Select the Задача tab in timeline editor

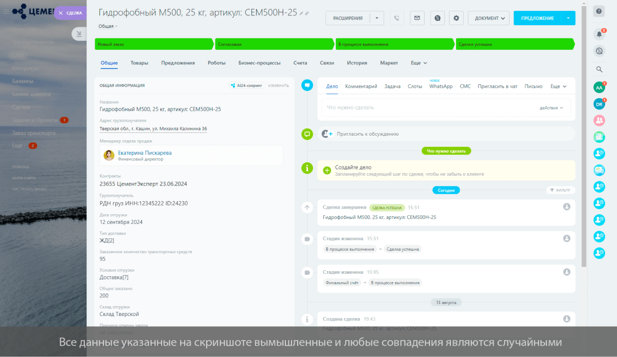point(392,86)
